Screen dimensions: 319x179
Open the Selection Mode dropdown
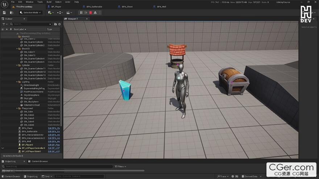coord(30,13)
